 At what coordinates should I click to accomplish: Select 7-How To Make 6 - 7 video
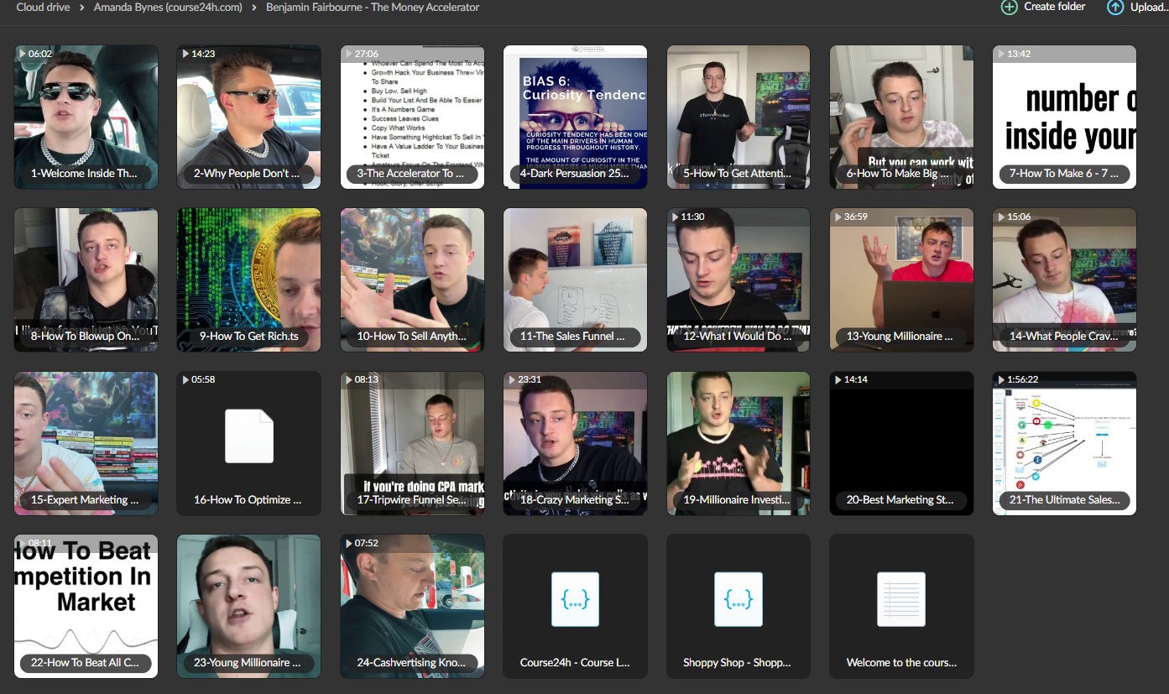(x=1064, y=117)
